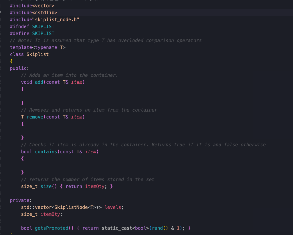
Task: Click SKIPLIST in the #define line
Action: pyautogui.click(x=43, y=34)
